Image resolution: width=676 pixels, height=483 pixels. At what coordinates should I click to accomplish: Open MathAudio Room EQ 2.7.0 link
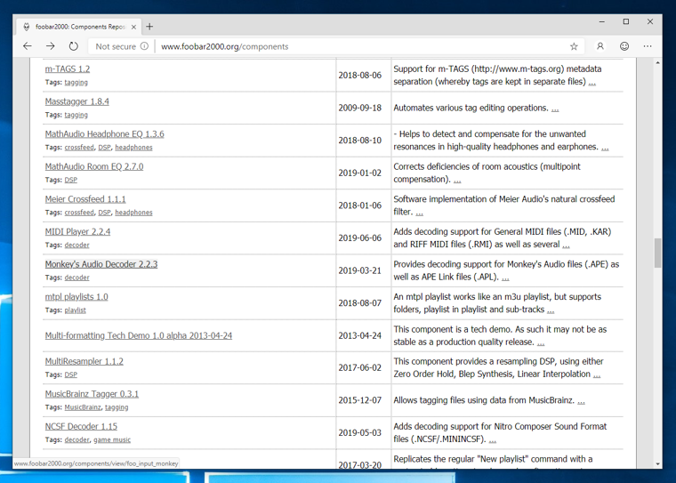[x=94, y=166]
